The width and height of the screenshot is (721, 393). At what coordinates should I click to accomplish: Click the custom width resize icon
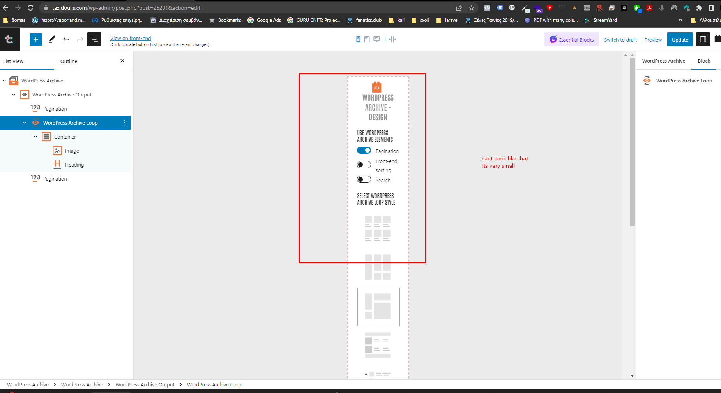pyautogui.click(x=392, y=39)
